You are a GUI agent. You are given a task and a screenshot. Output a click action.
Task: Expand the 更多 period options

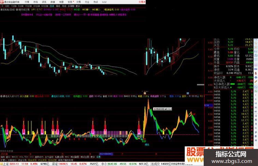pyautogui.click(x=78, y=6)
